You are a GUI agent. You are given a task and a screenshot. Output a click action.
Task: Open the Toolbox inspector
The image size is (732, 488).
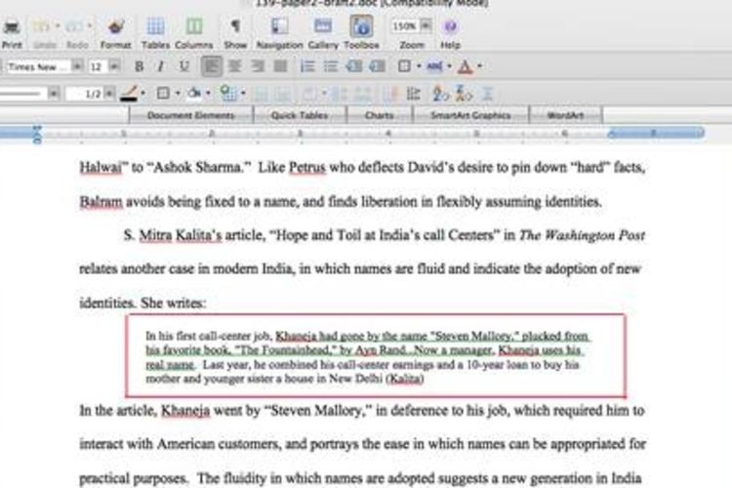tap(361, 27)
